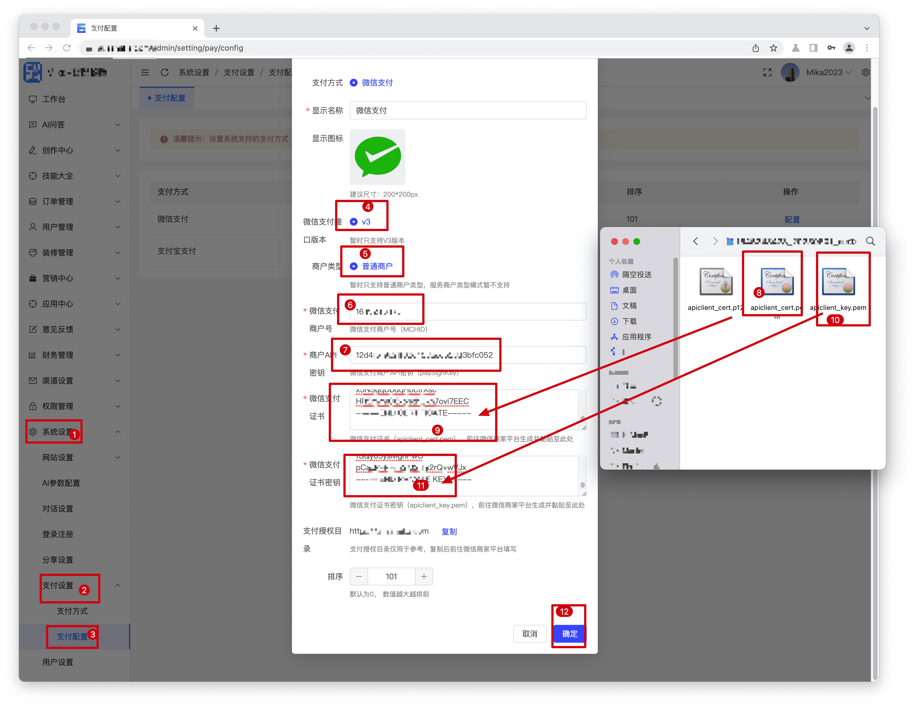
Task: Open 支付方式 in the sidebar
Action: (72, 611)
